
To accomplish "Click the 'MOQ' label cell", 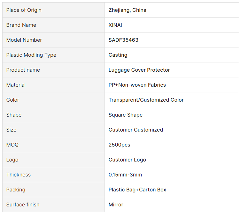I will (x=12, y=145).
